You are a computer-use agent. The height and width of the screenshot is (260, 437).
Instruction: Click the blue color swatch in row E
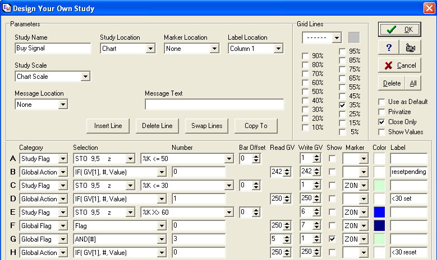tap(380, 212)
